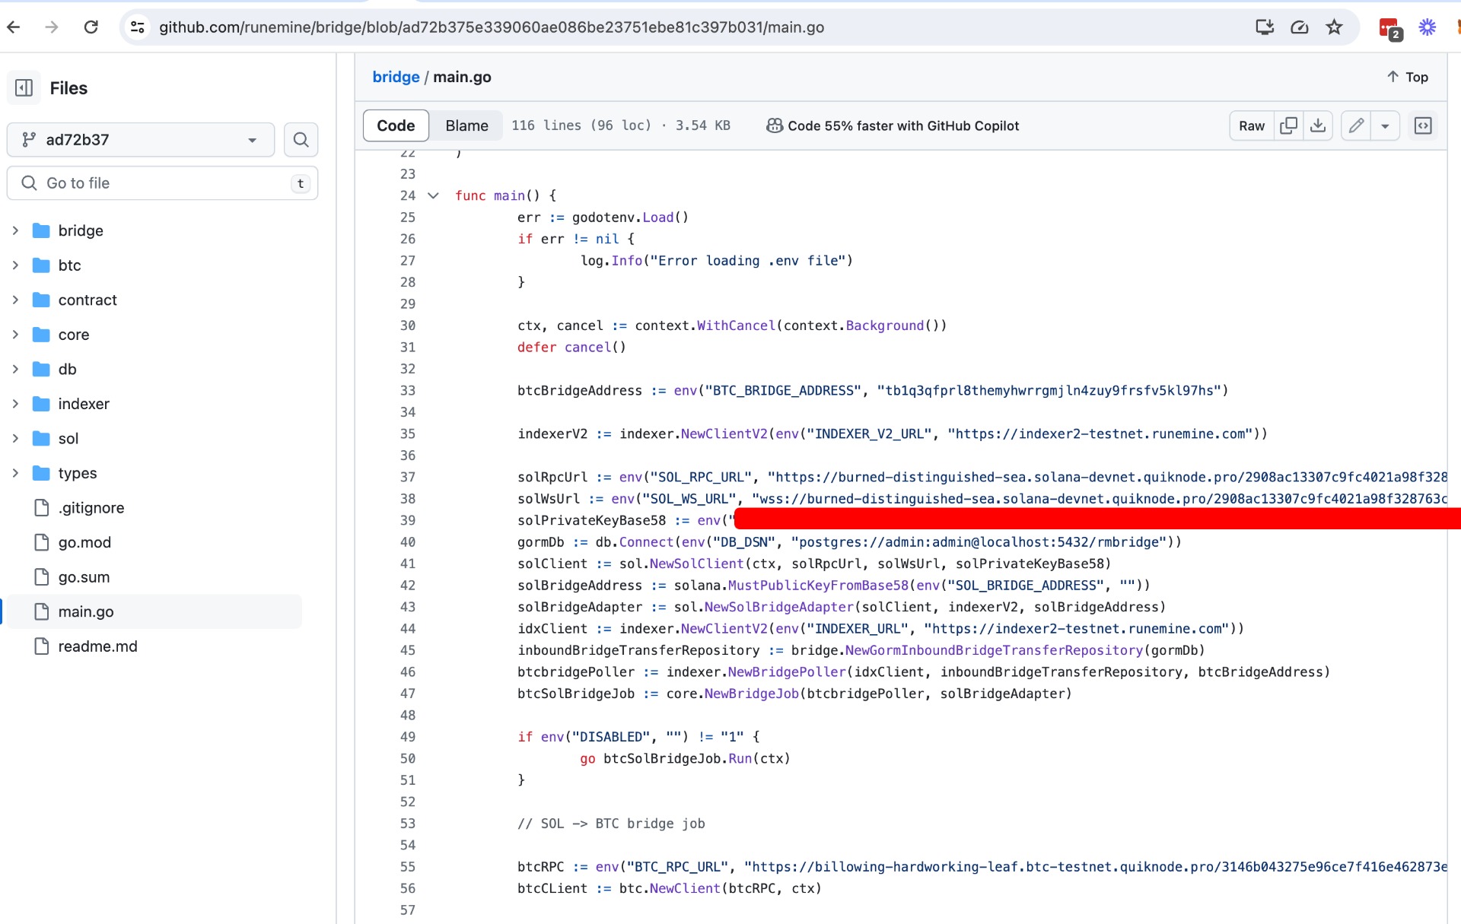The image size is (1461, 924).
Task: Click the Files panel heading
Action: (x=68, y=88)
